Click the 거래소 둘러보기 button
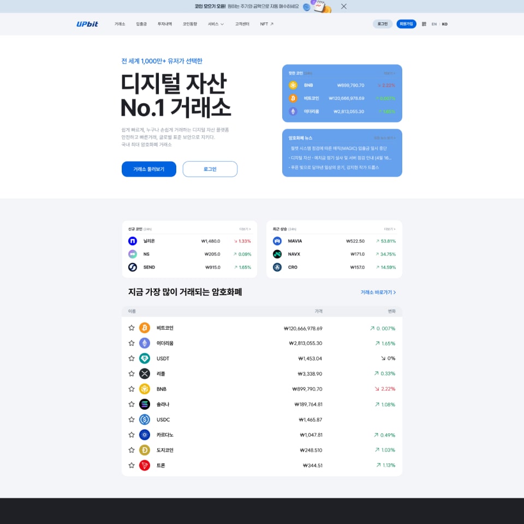The width and height of the screenshot is (524, 524). [149, 169]
